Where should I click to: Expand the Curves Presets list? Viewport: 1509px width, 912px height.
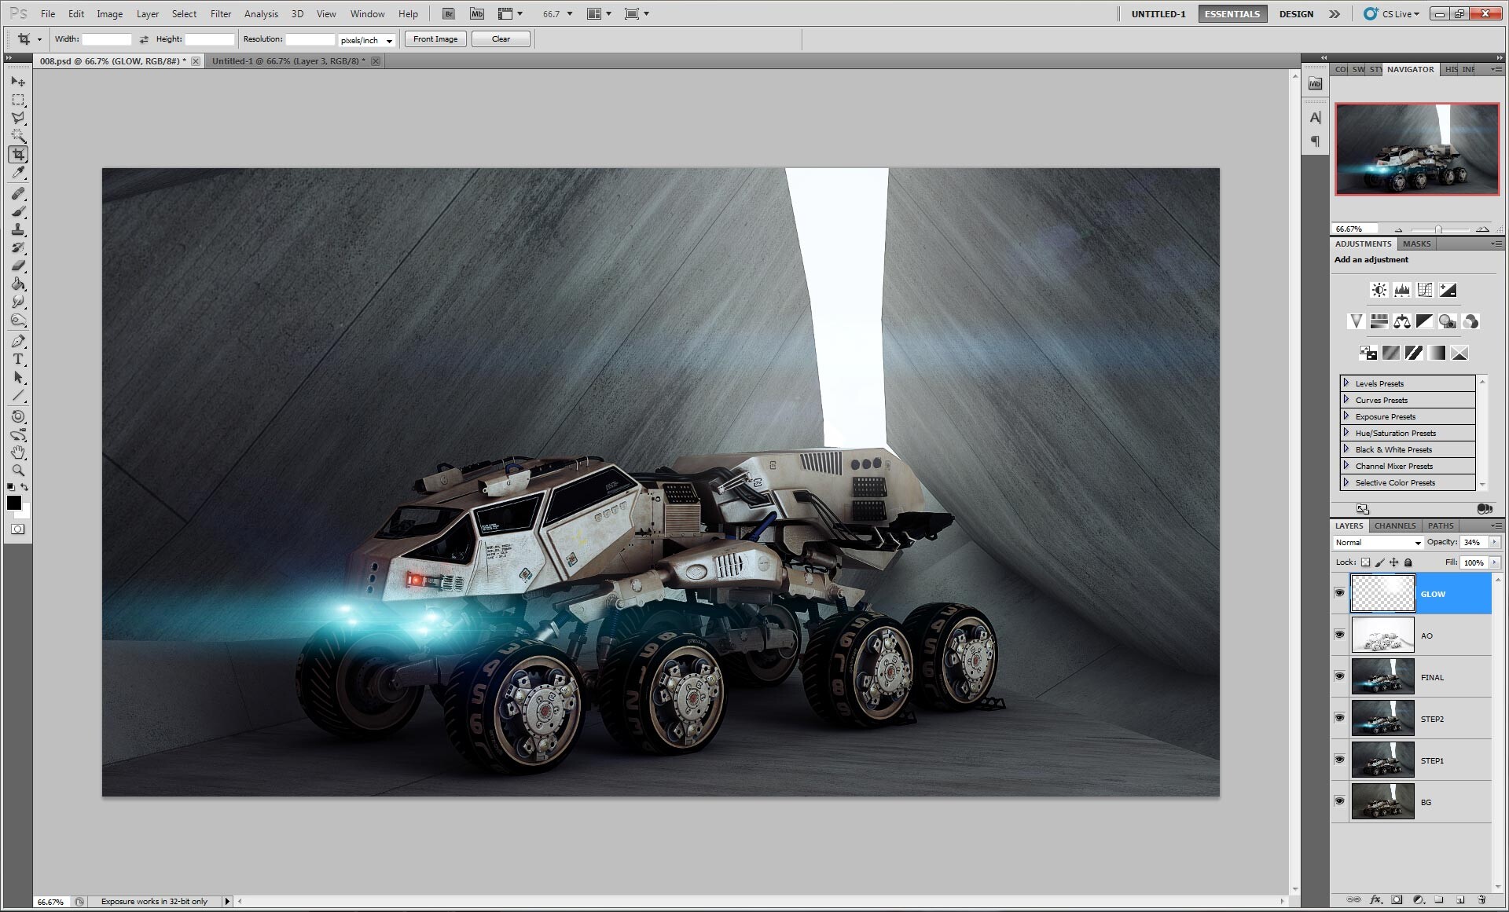click(1346, 400)
